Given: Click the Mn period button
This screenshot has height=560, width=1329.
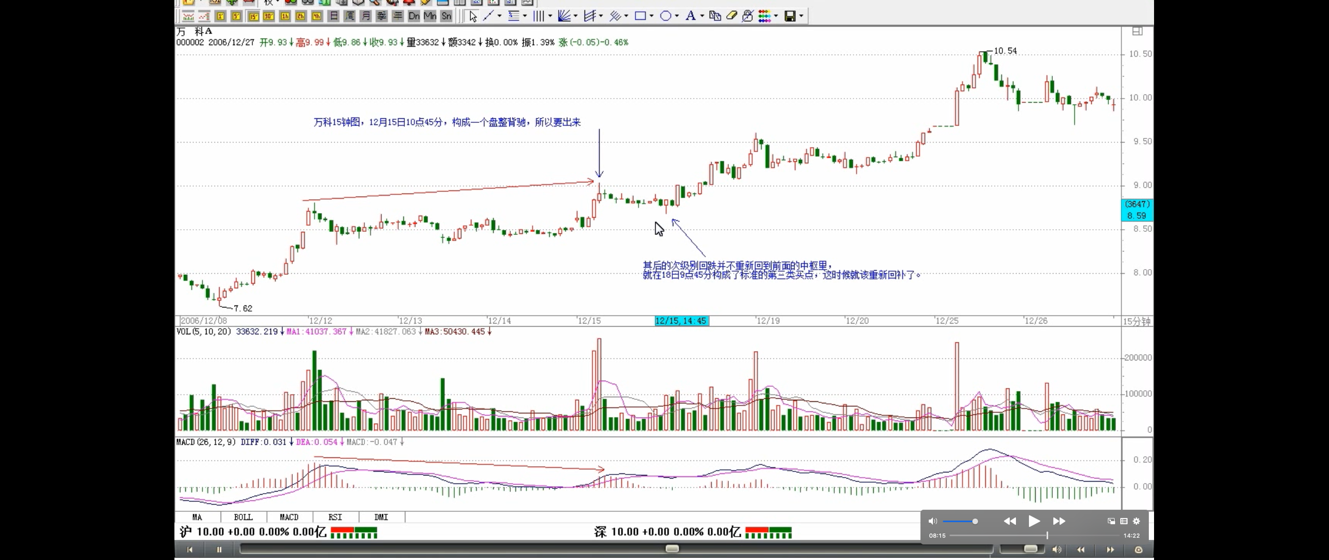Looking at the screenshot, I should point(430,16).
